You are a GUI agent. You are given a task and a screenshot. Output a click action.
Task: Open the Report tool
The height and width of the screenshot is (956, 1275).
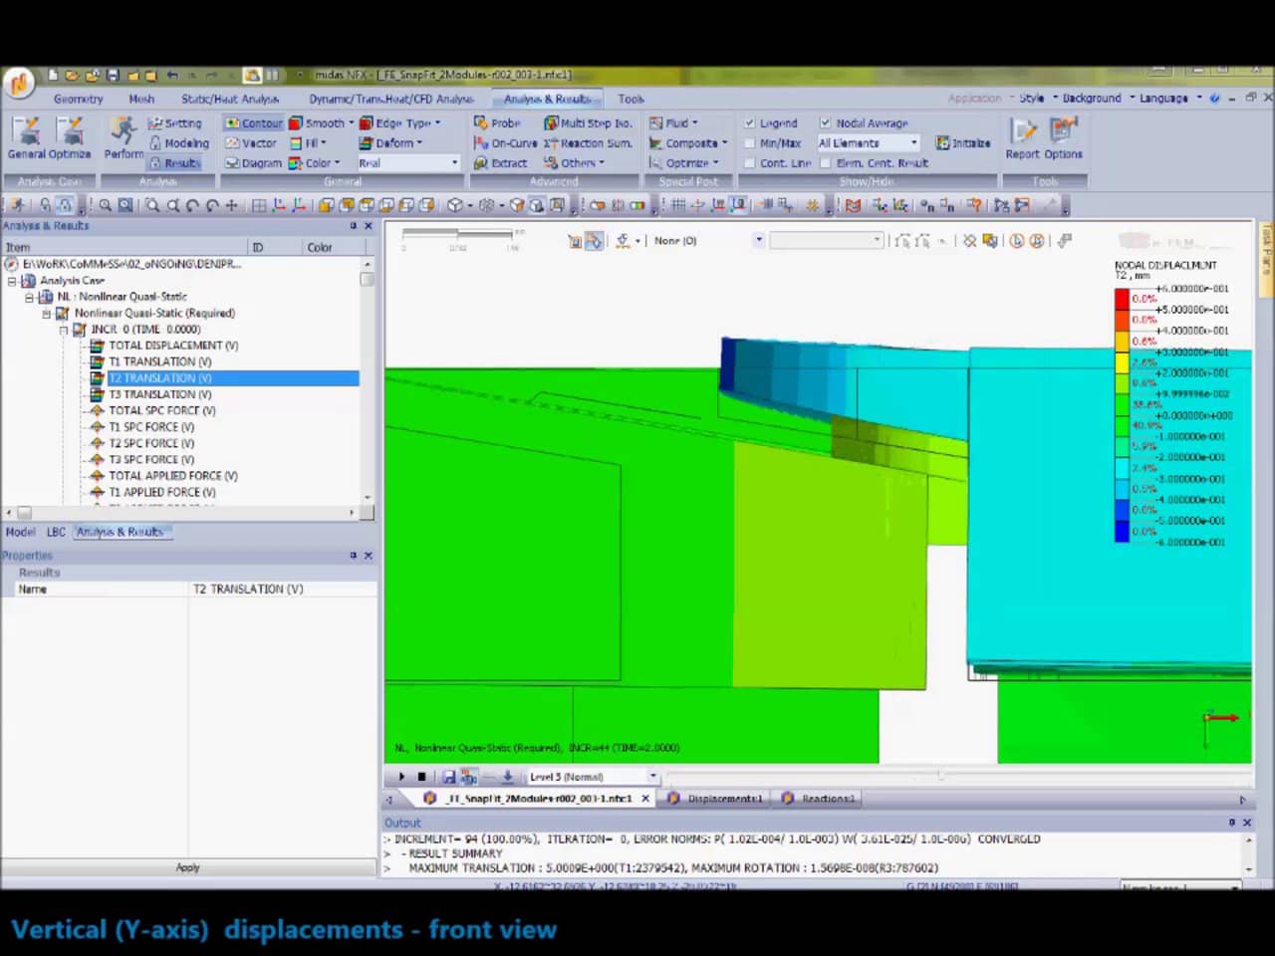click(x=1023, y=137)
